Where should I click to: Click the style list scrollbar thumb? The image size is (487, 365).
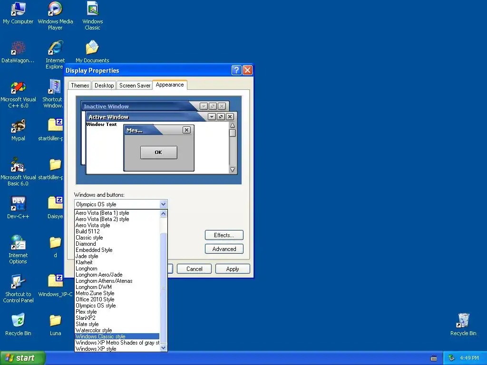tap(164, 288)
